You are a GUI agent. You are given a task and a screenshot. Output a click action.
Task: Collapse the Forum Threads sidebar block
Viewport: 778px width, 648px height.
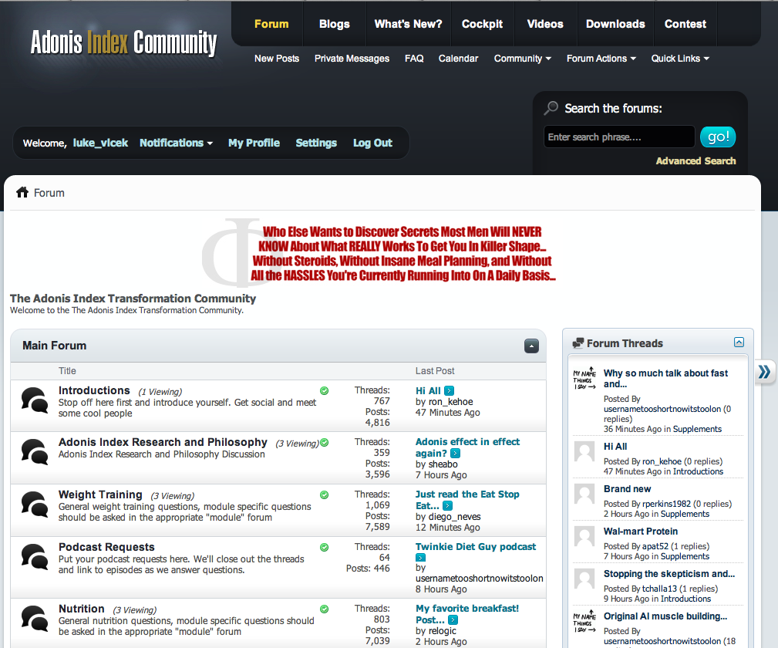[x=739, y=343]
